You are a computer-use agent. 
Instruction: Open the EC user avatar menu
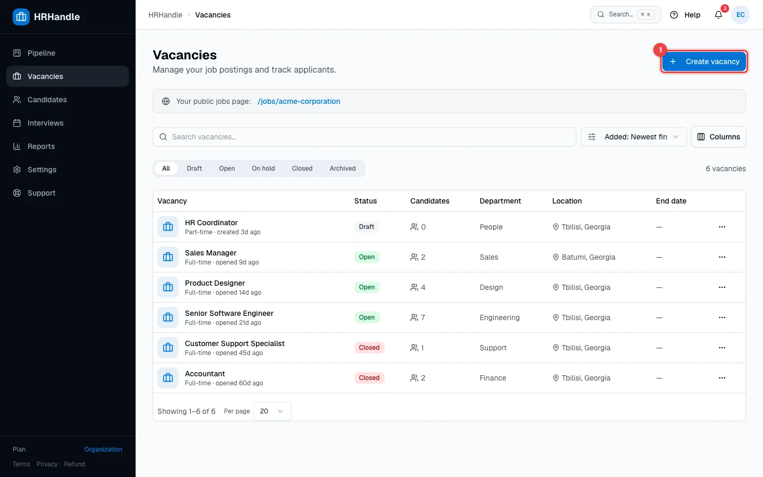click(741, 15)
